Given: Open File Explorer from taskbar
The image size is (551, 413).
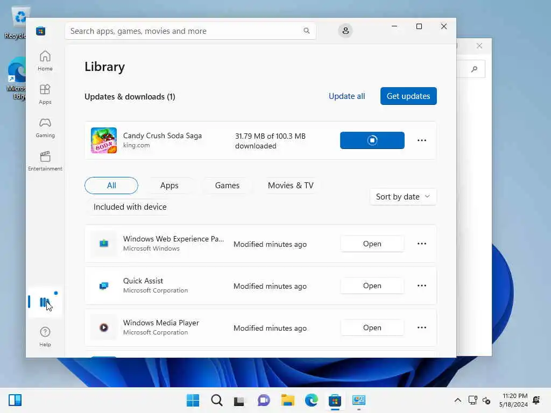Looking at the screenshot, I should [x=287, y=400].
